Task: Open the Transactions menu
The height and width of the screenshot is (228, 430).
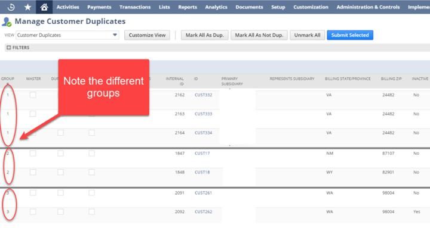Action: pos(135,7)
